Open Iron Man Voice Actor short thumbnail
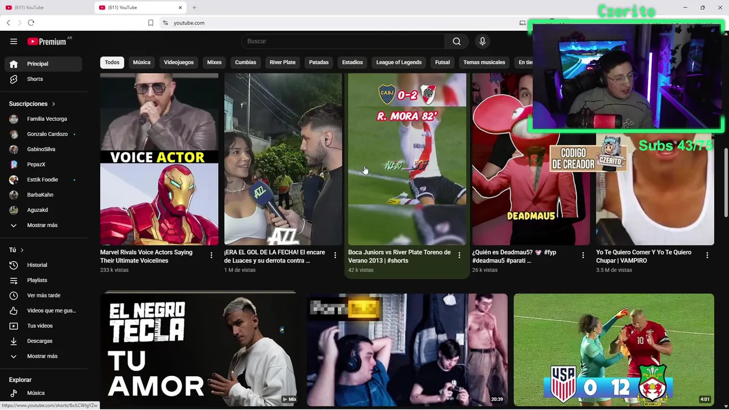The width and height of the screenshot is (729, 410). click(159, 159)
